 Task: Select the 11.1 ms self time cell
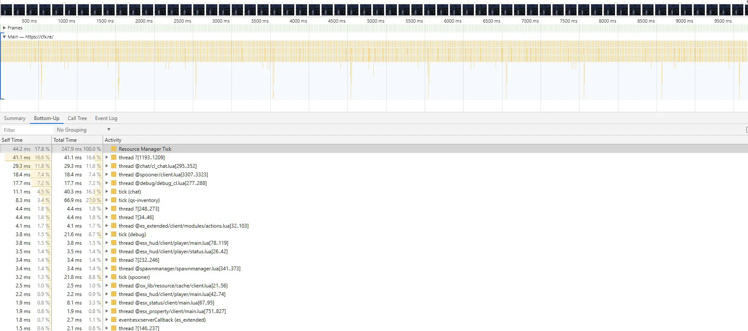point(22,192)
